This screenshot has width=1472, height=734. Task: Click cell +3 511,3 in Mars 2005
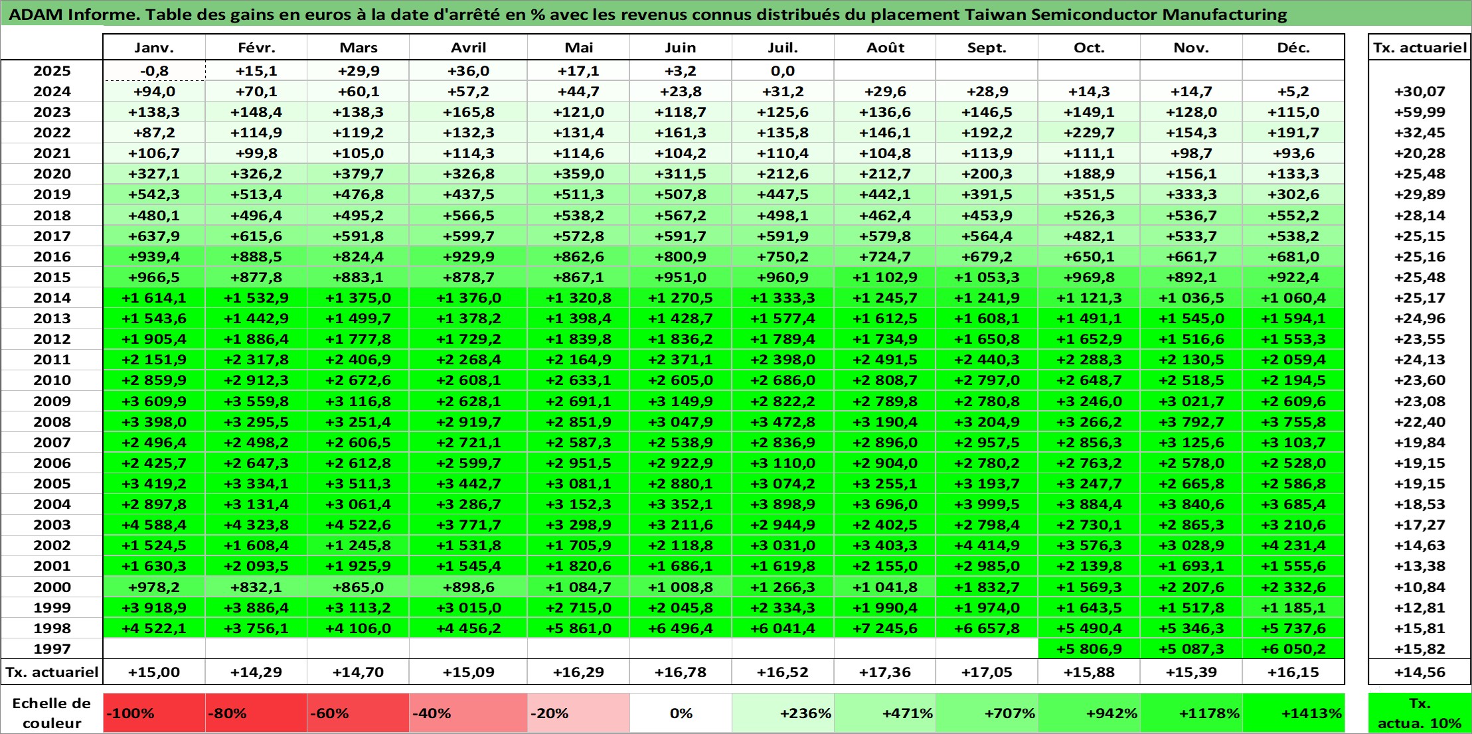(359, 483)
